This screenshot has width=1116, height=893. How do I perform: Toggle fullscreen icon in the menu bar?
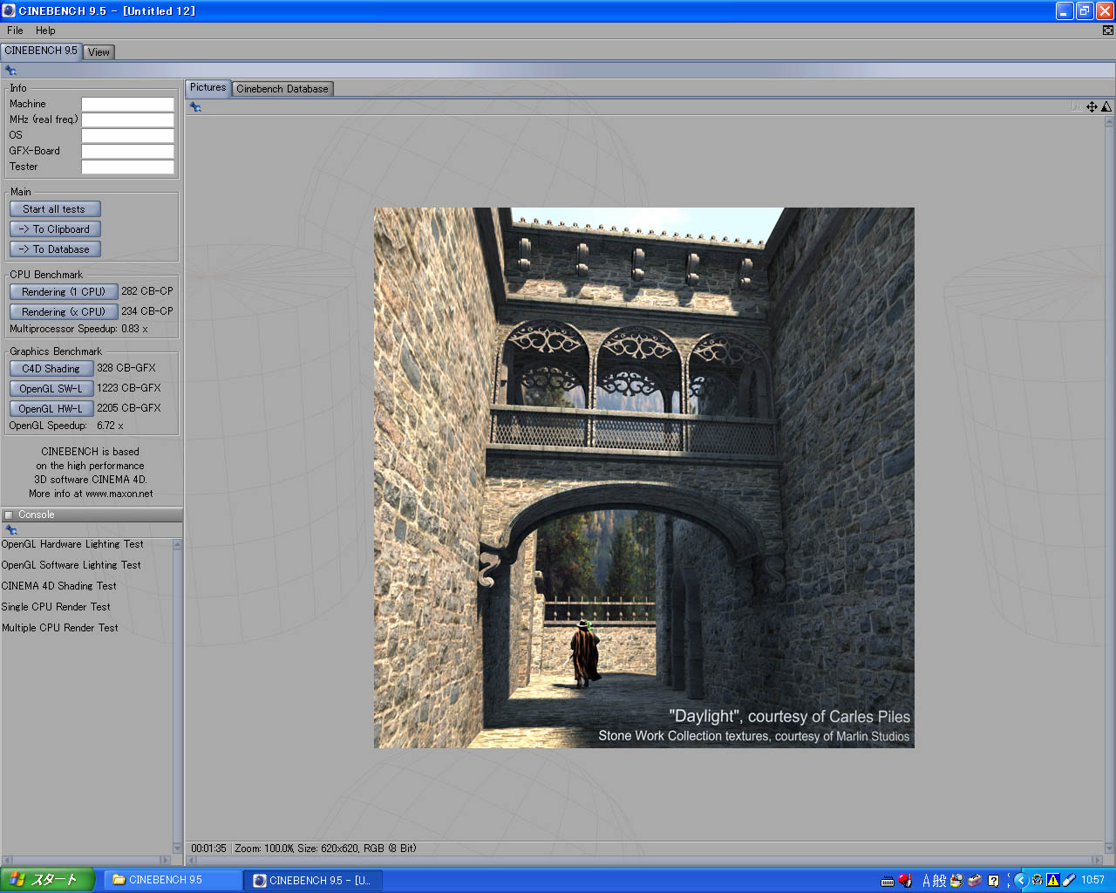(1108, 31)
